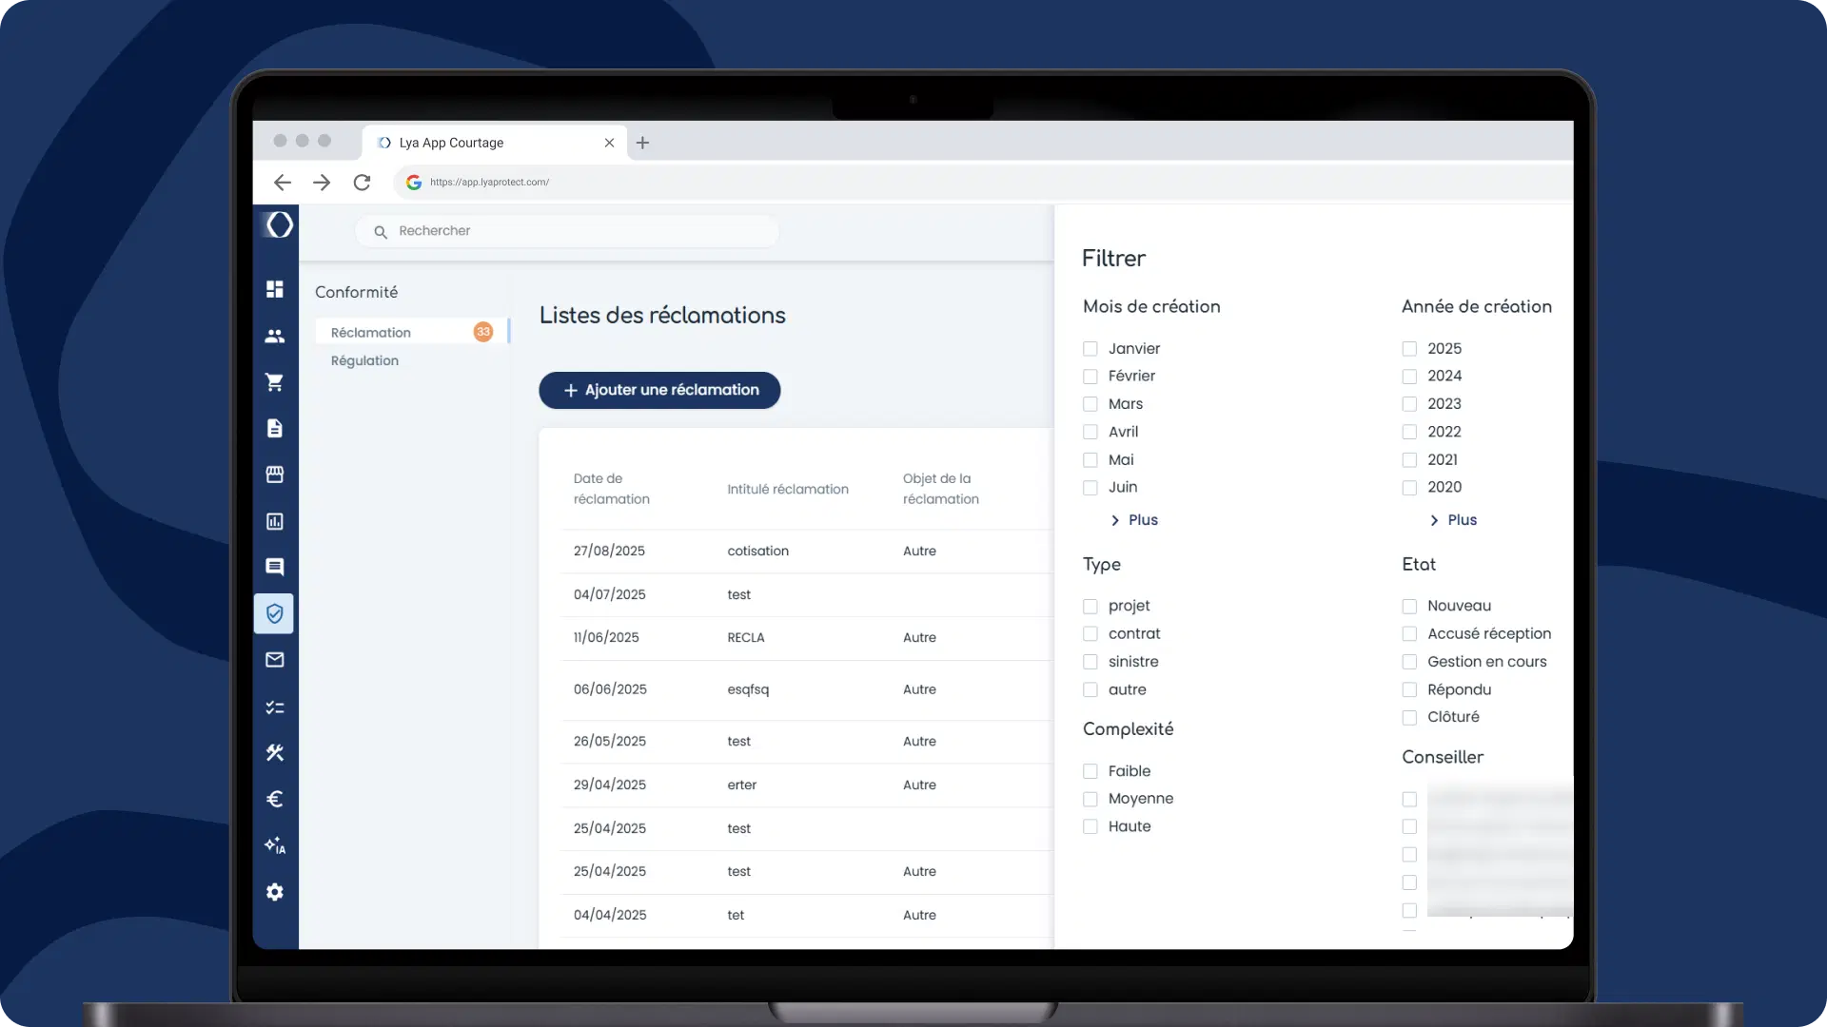Check the 2023 year filter

(x=1409, y=404)
